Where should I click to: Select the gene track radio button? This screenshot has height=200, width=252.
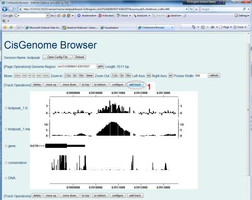pyautogui.click(x=6, y=146)
